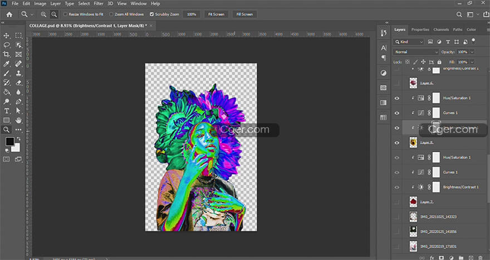Click the Lock all padlock icon

coord(439,62)
